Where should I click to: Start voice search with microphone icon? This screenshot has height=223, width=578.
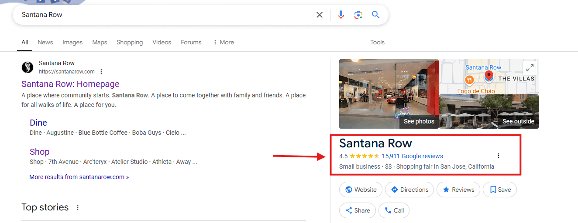341,15
